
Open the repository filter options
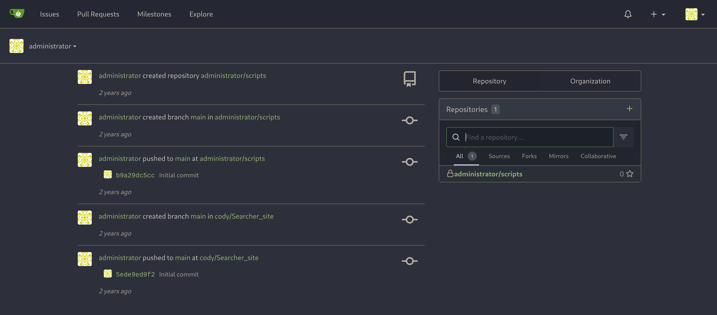[x=623, y=137]
